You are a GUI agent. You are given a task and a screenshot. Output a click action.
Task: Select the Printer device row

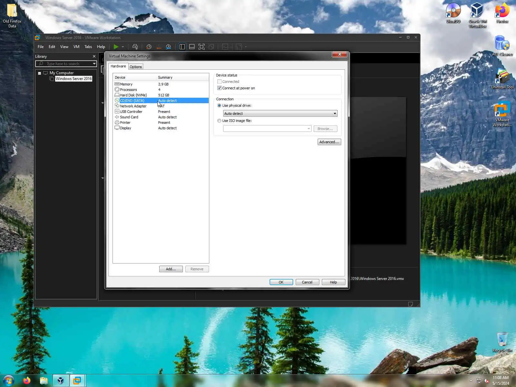(x=161, y=123)
